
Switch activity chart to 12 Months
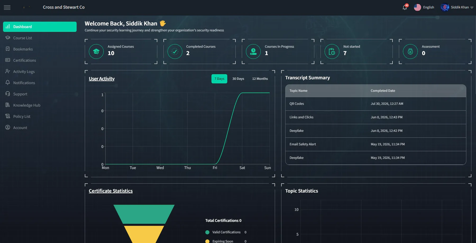click(260, 79)
